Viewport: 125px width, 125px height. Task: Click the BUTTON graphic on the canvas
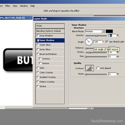pos(18,60)
